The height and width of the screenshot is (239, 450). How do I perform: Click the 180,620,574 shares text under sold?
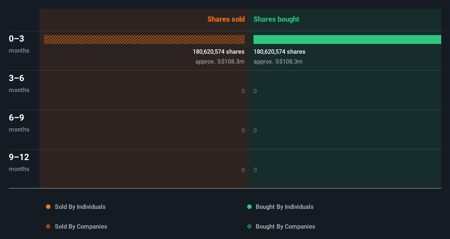(x=218, y=52)
